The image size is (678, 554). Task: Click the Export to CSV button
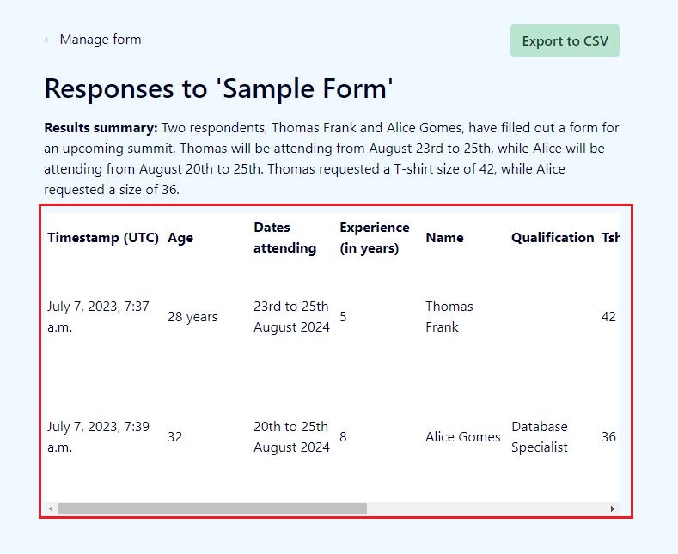(x=565, y=41)
